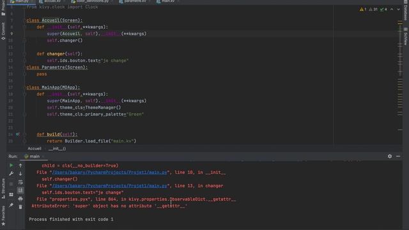Screen dimensions: 409x230
Task: Click 'child = cls(__no_builder=True)' console line
Action: (80, 165)
